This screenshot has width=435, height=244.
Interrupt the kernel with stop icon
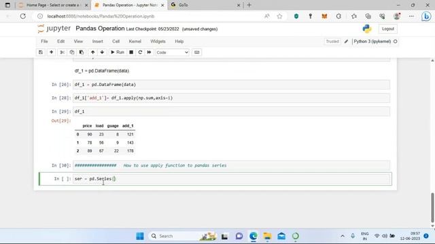131,52
